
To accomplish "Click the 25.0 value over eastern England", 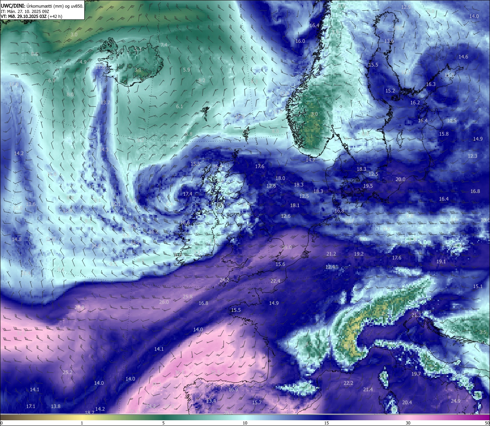I will (x=287, y=248).
